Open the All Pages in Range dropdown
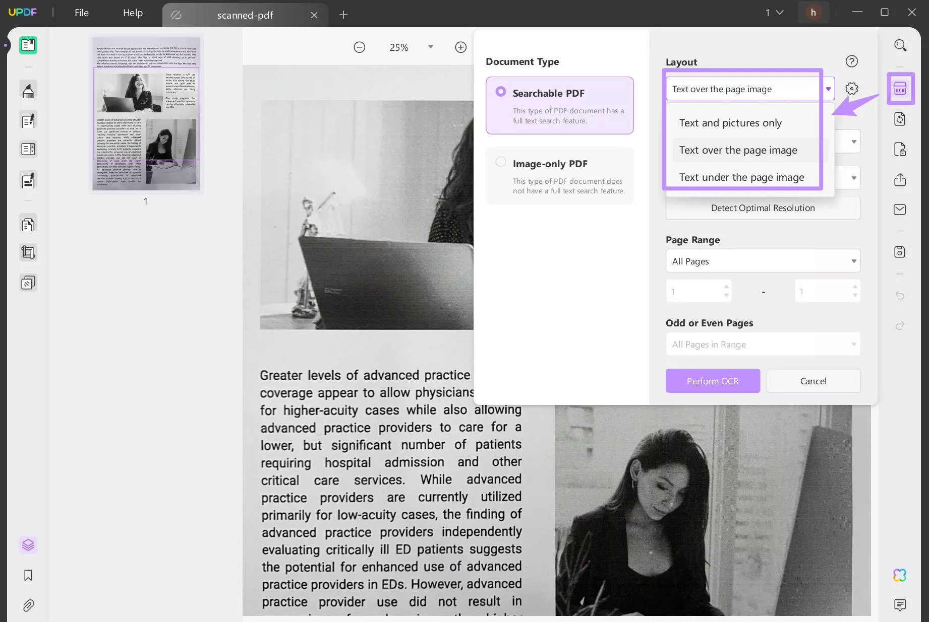 [763, 344]
